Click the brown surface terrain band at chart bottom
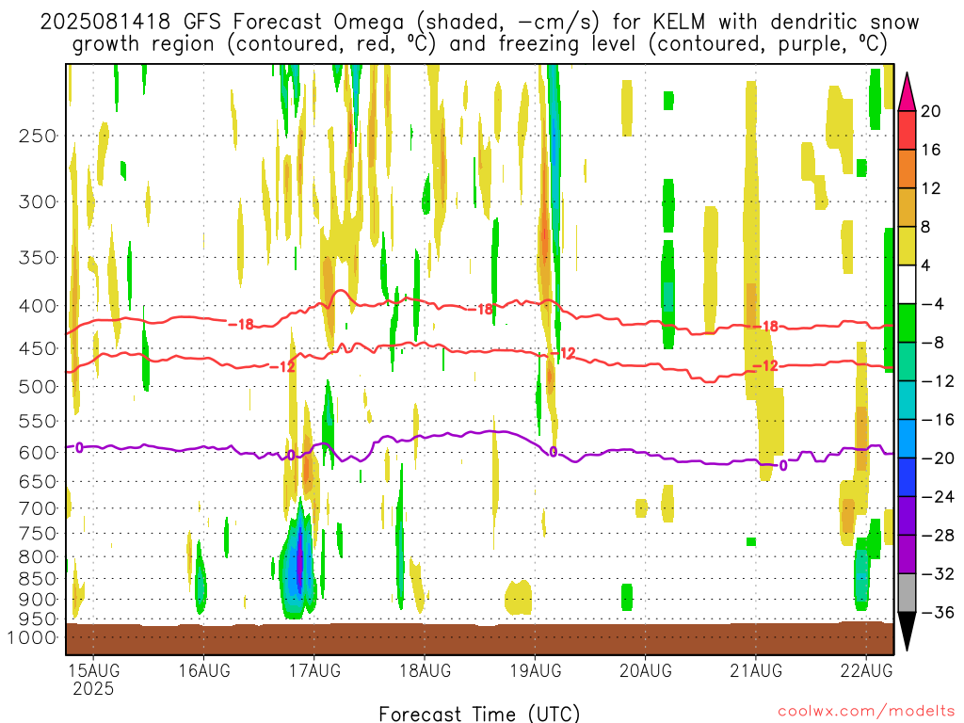Viewport: 964px width, 723px height. pyautogui.click(x=479, y=639)
